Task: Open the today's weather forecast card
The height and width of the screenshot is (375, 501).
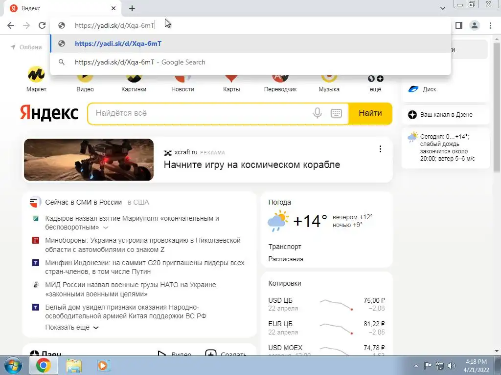Action: click(x=445, y=147)
